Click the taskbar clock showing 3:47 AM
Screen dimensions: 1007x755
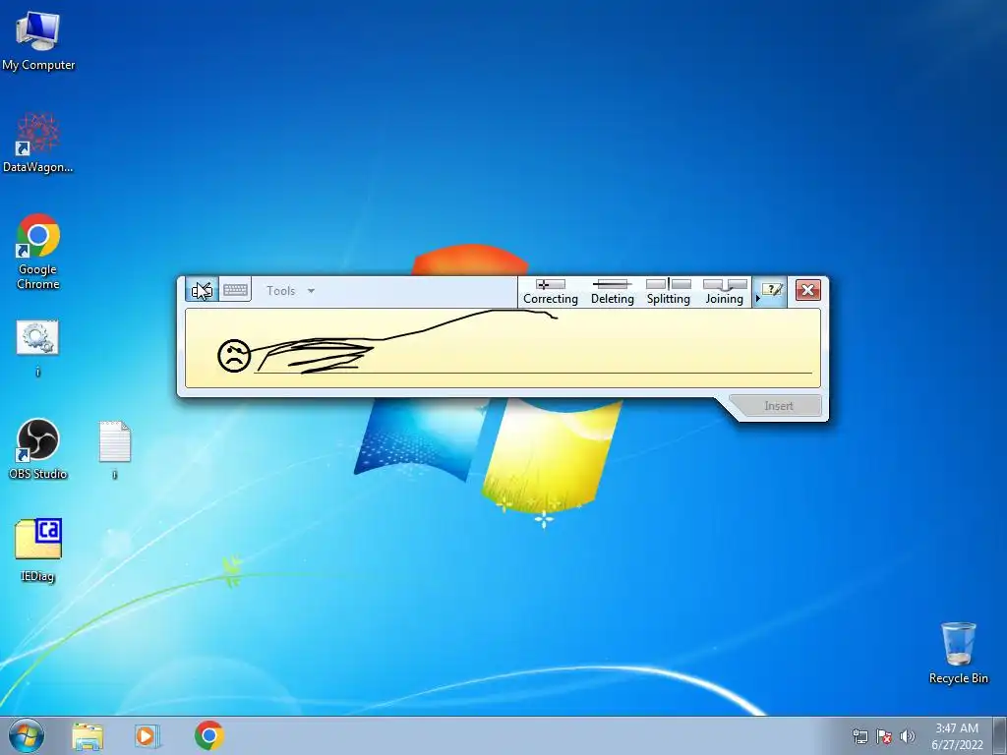pyautogui.click(x=957, y=736)
